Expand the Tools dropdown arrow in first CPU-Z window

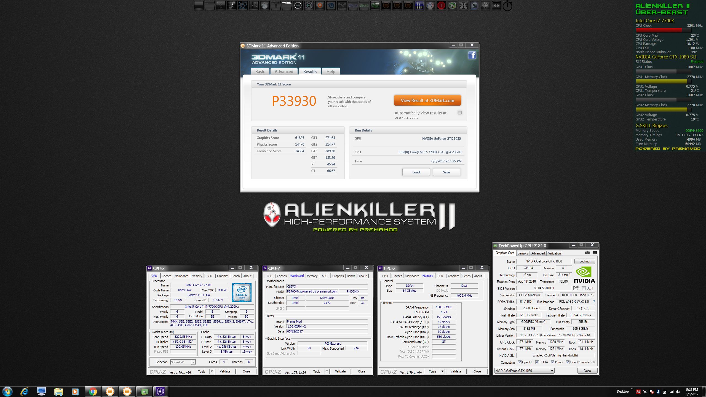click(x=212, y=371)
